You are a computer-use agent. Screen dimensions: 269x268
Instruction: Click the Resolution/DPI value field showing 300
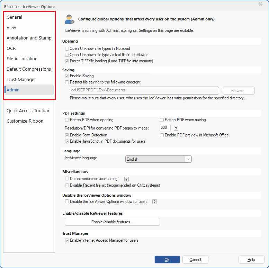pyautogui.click(x=165, y=128)
